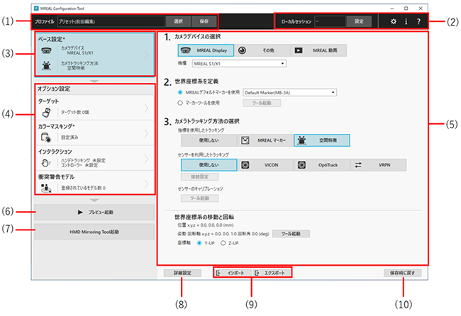This screenshot has width=461, height=316.
Task: Click ツール起動 beside マーカーツールを使用
Action: (262, 103)
